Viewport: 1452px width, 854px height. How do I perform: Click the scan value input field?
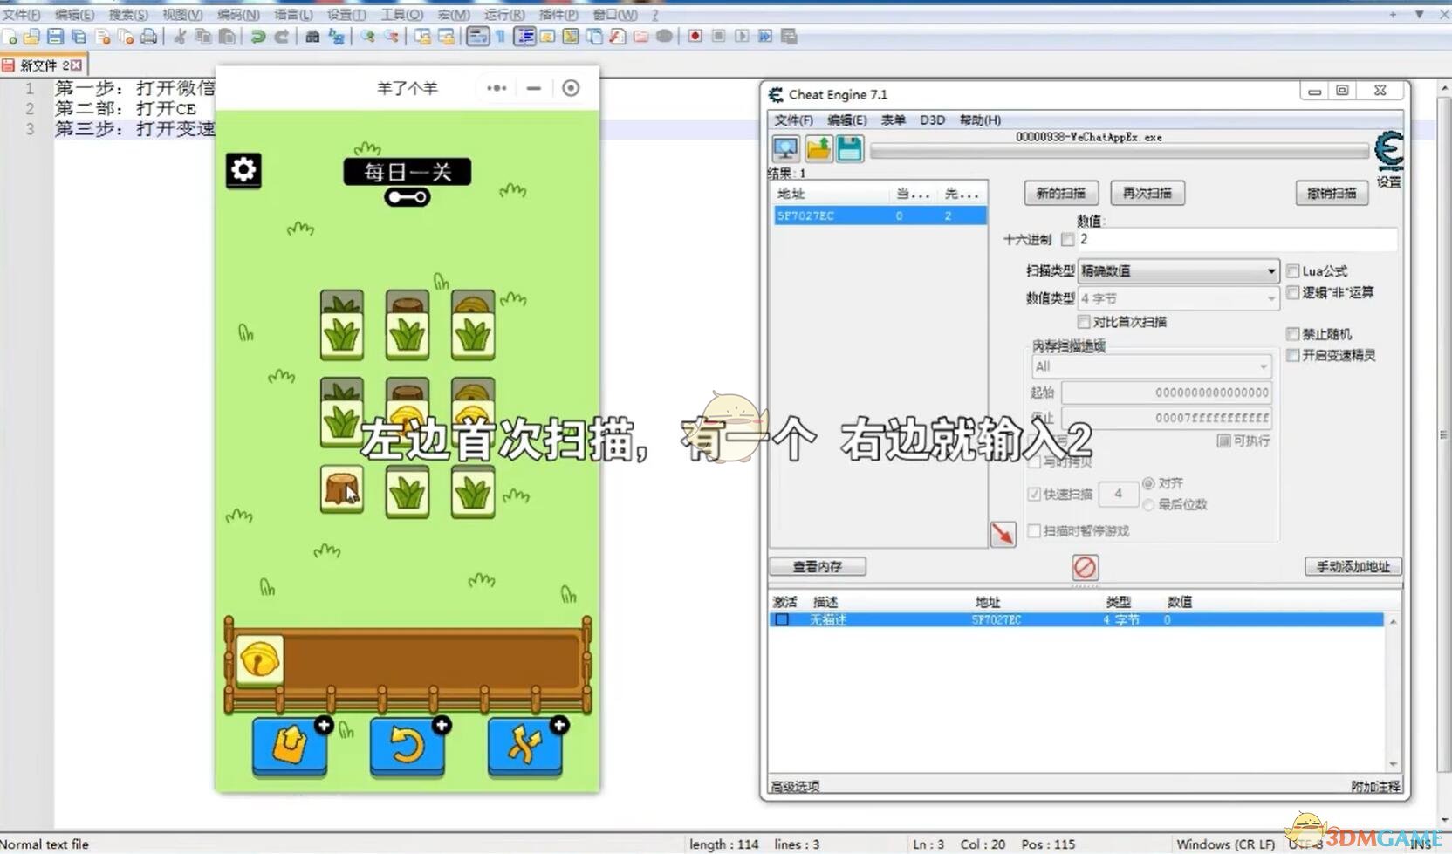coord(1235,240)
